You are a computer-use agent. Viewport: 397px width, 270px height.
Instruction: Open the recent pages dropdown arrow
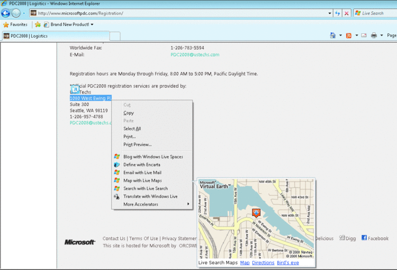(24, 13)
